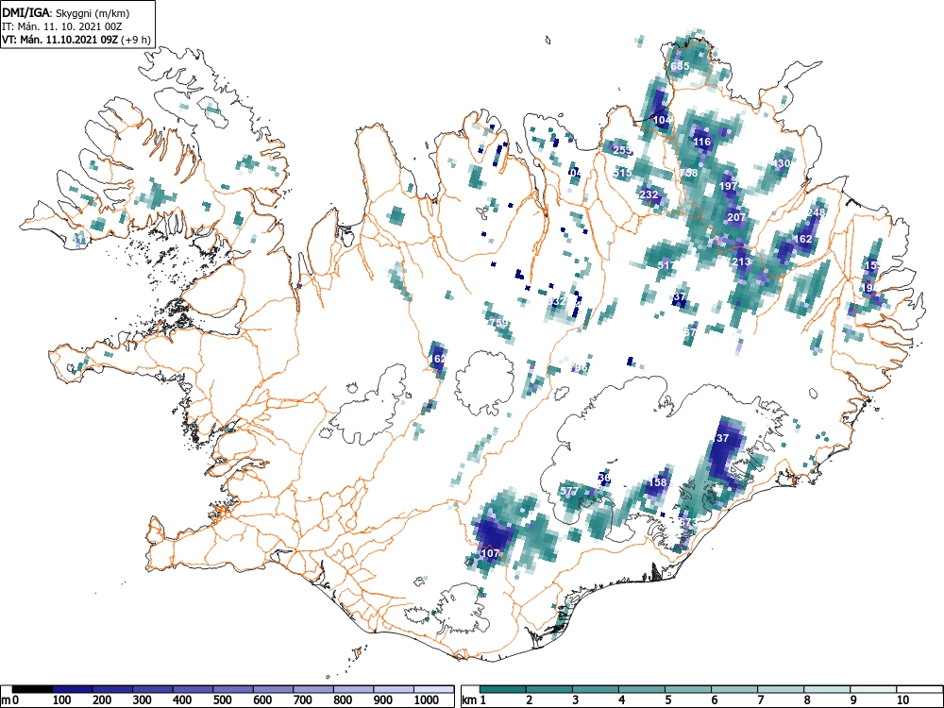This screenshot has height=708, width=944.
Task: Click the 758 visibility value on the map
Action: (x=689, y=173)
